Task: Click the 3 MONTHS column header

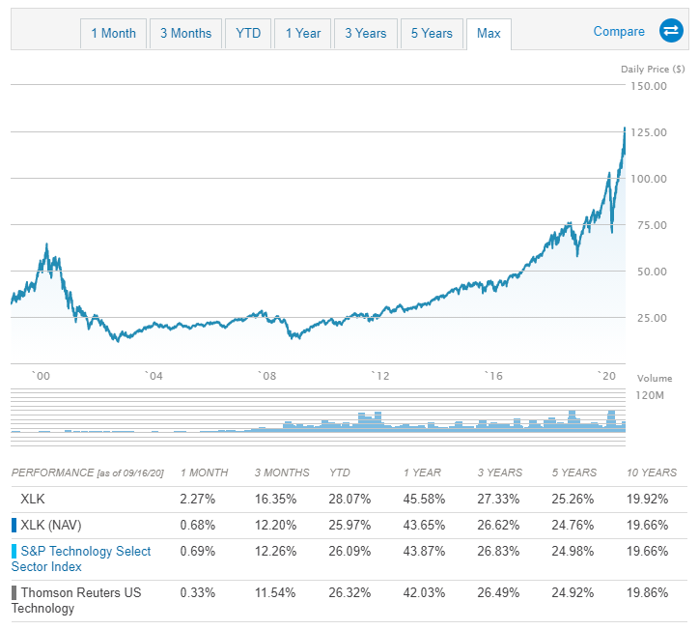Action: [282, 472]
